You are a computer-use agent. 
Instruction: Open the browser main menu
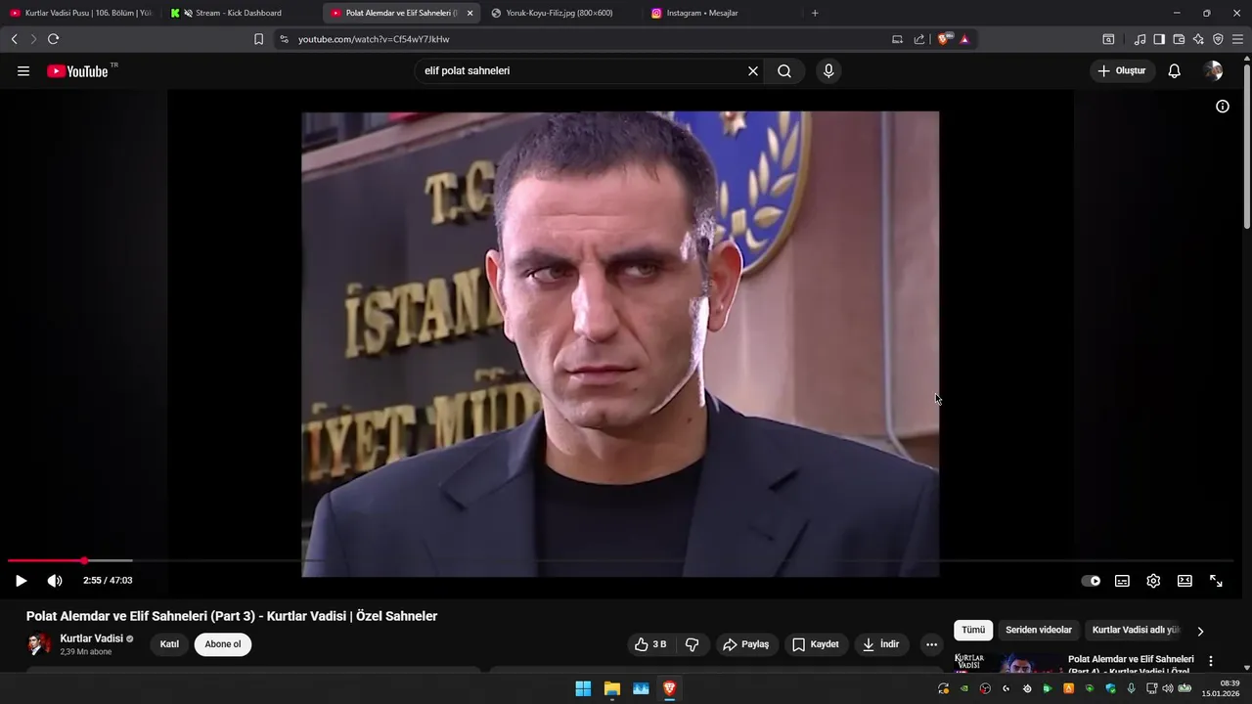pos(1237,39)
